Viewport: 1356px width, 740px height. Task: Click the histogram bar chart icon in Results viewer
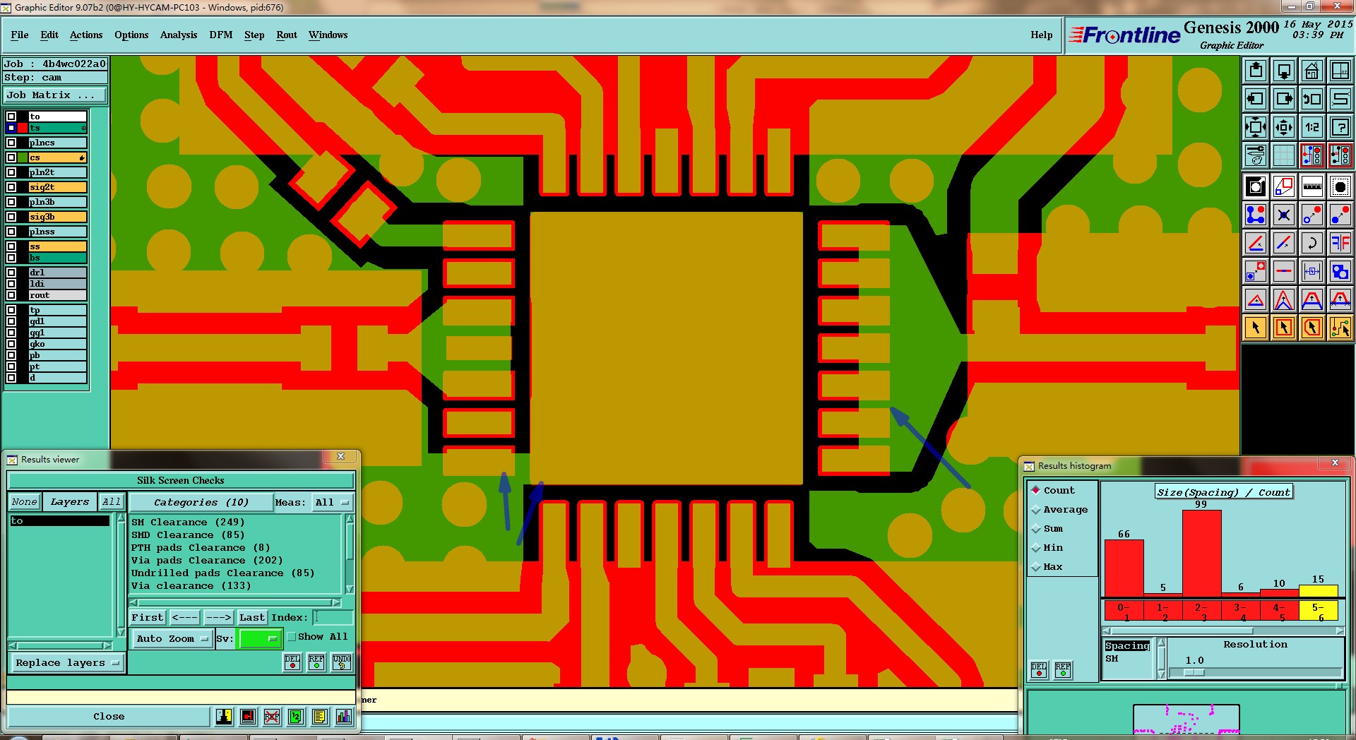pyautogui.click(x=343, y=717)
